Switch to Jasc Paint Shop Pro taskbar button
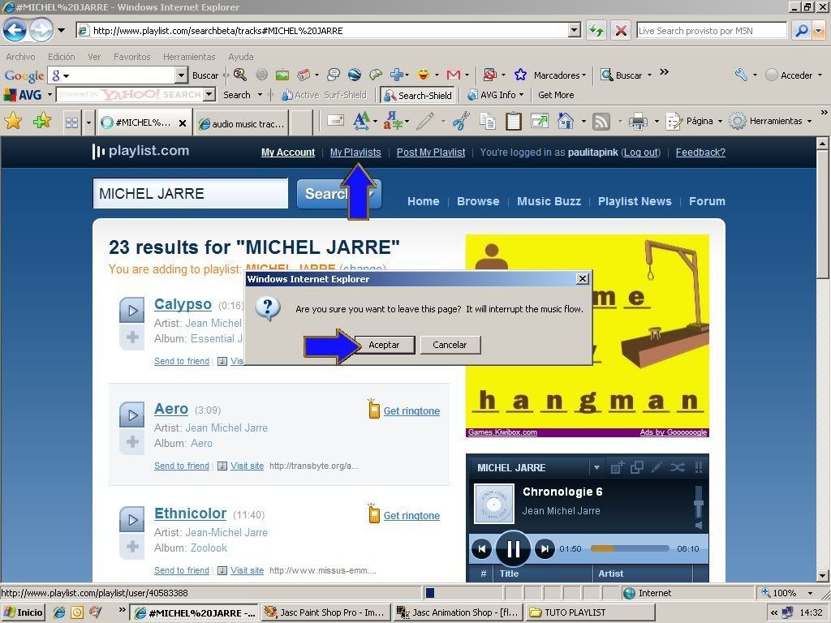Viewport: 831px width, 623px height. [327, 612]
